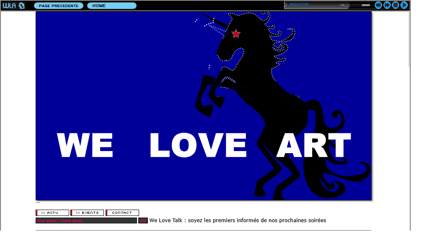This screenshot has width=429, height=241.
Task: Open the ACTU menu
Action: point(52,213)
